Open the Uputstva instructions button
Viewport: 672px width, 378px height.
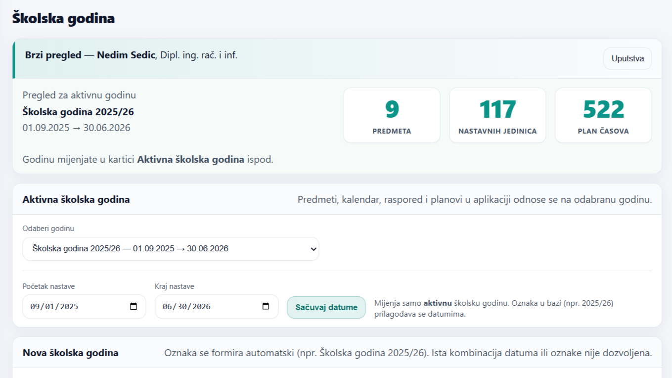click(627, 58)
